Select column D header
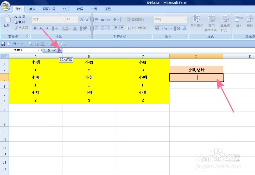Screen dimensions: 255x175 196,56
